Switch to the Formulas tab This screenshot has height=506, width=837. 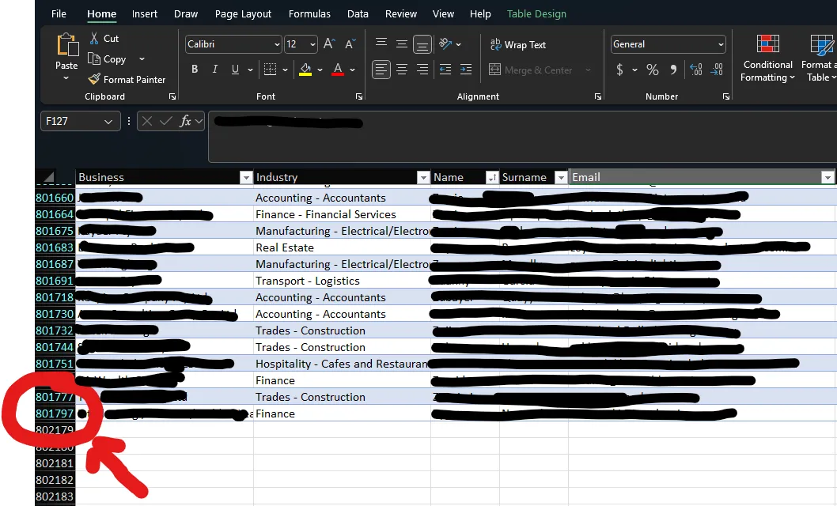(309, 14)
